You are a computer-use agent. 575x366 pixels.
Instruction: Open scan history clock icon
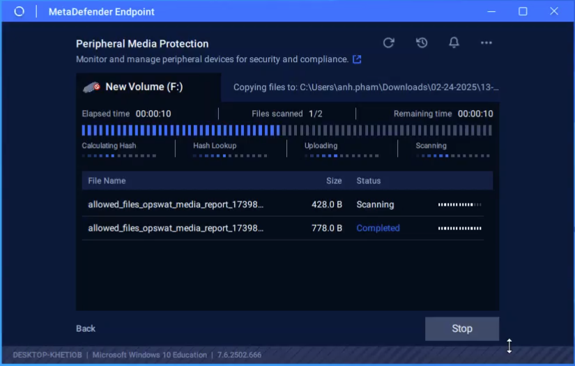click(x=422, y=43)
